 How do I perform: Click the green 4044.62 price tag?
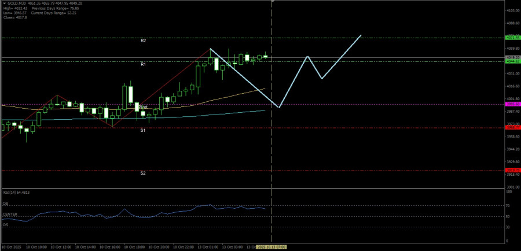click(x=513, y=61)
